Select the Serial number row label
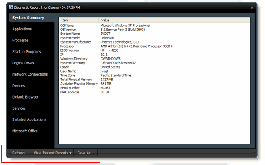 click(70, 88)
